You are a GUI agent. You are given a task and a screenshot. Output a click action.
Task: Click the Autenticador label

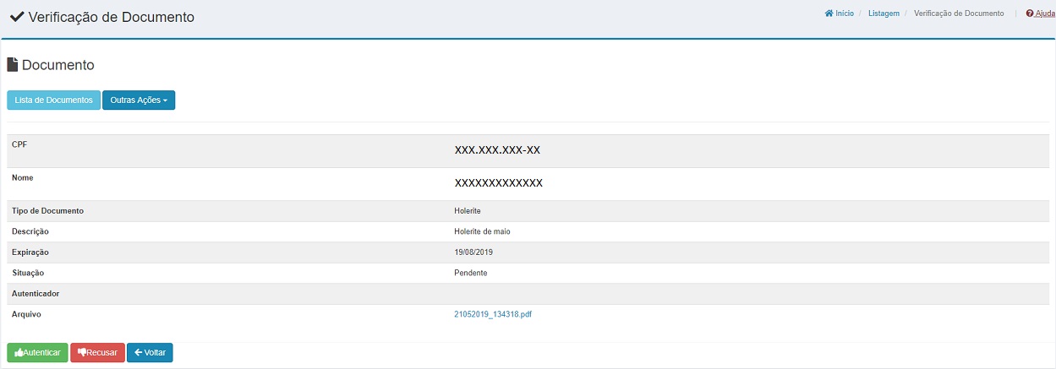(36, 293)
